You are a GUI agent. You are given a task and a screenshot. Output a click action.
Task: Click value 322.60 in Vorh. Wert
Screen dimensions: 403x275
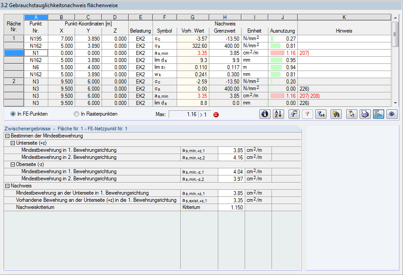193,46
